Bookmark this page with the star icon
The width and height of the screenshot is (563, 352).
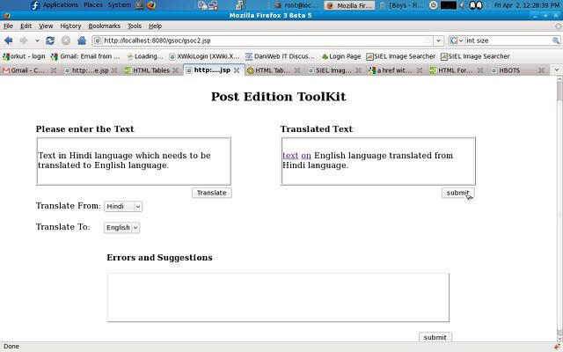coord(428,40)
